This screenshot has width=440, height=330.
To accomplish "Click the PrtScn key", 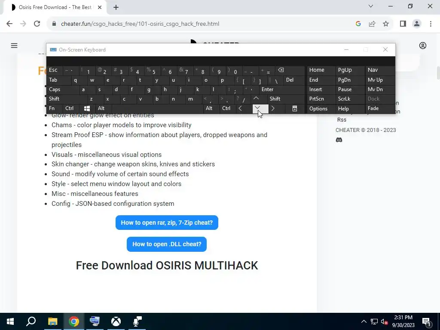I will click(321, 99).
